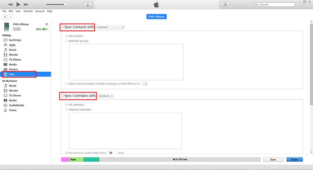Click the Done button
The height and width of the screenshot is (170, 313).
tap(295, 159)
